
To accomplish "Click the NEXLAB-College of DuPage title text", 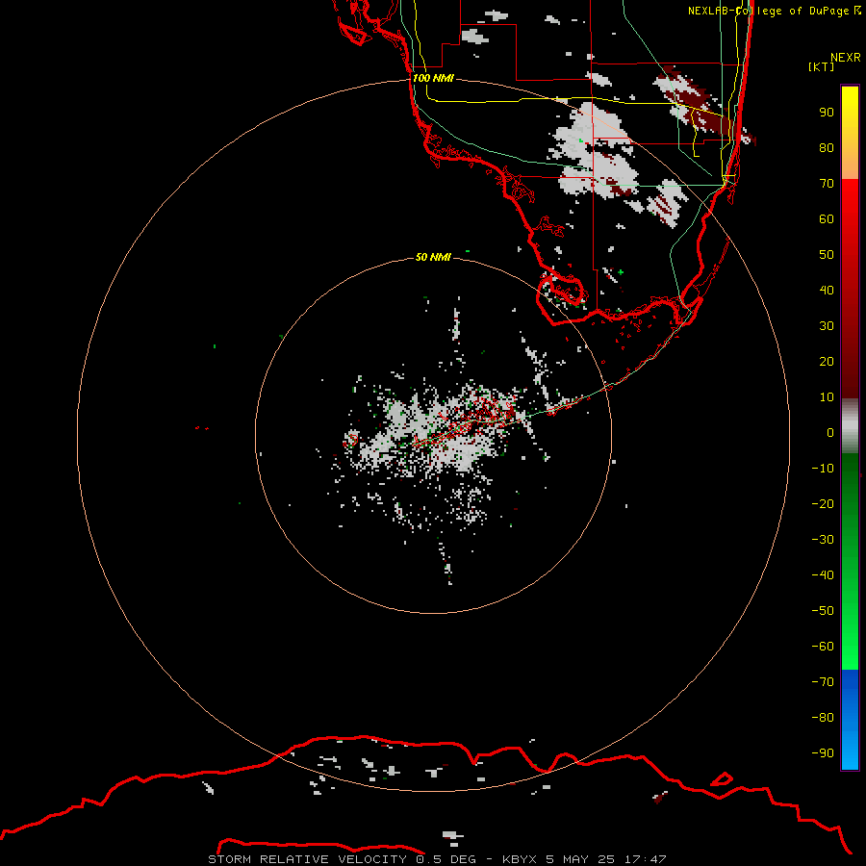I will (x=775, y=11).
